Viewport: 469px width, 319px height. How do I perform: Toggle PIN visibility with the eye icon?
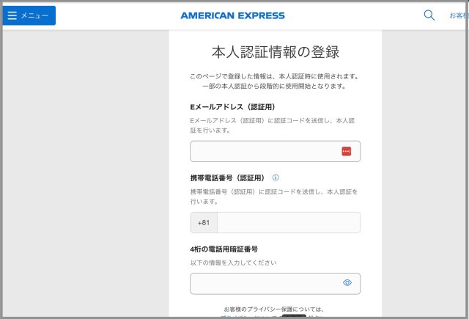point(347,283)
